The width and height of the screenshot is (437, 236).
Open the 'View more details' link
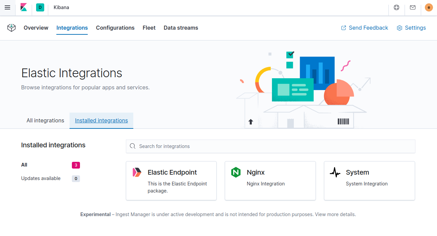[x=335, y=214]
